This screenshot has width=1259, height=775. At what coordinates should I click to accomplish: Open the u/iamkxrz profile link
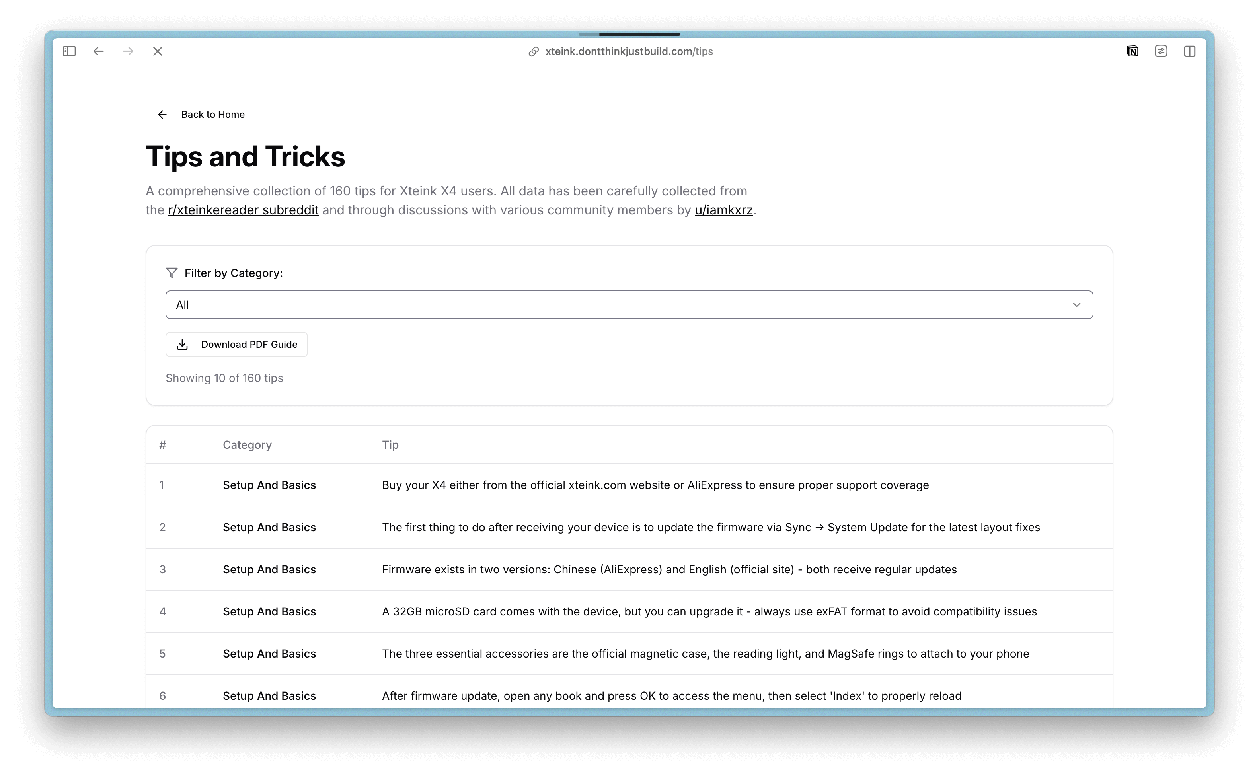point(724,210)
